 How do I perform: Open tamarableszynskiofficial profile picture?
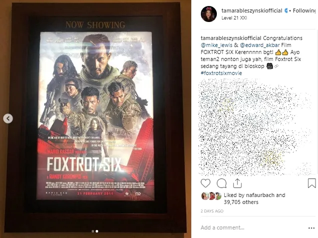tap(209, 14)
